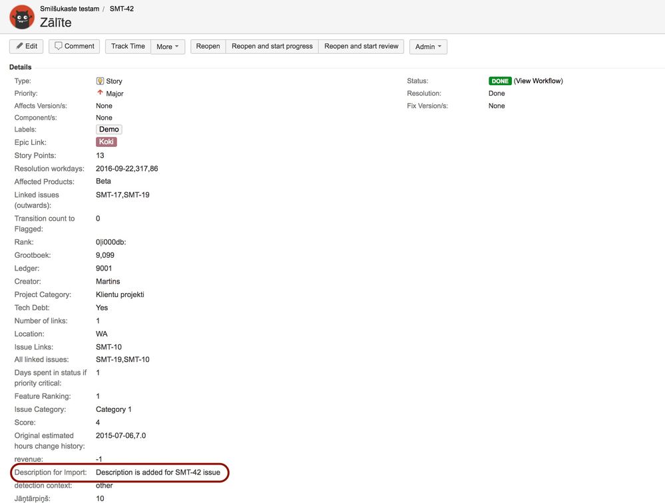This screenshot has height=503, width=665.
Task: Open the Koki epic link
Action: coord(106,142)
